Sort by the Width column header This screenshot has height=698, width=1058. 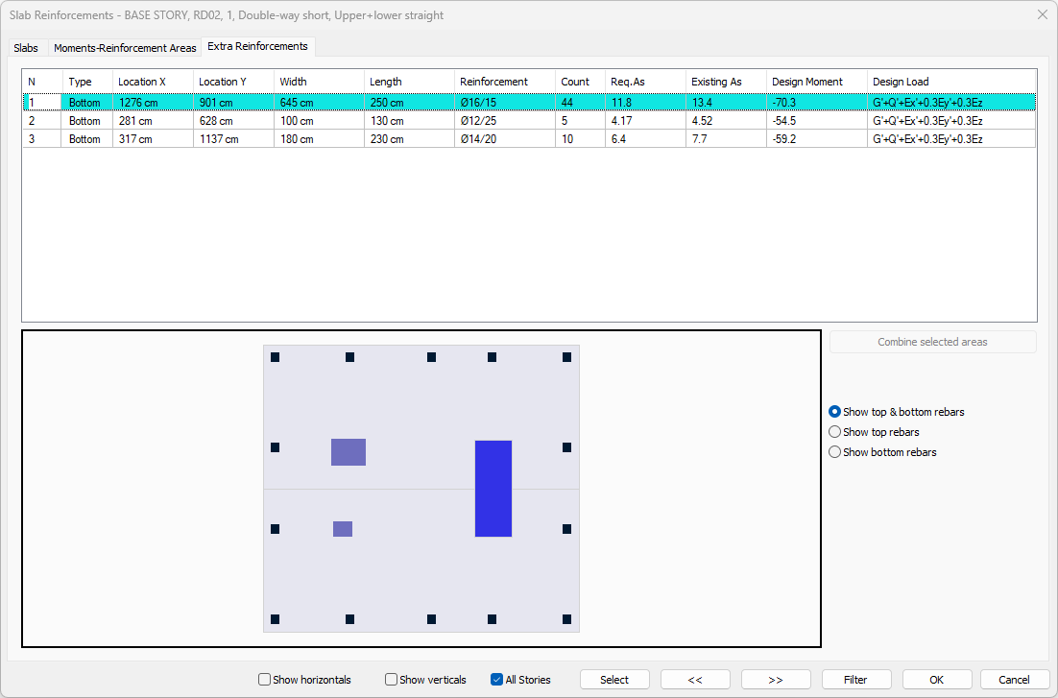319,82
